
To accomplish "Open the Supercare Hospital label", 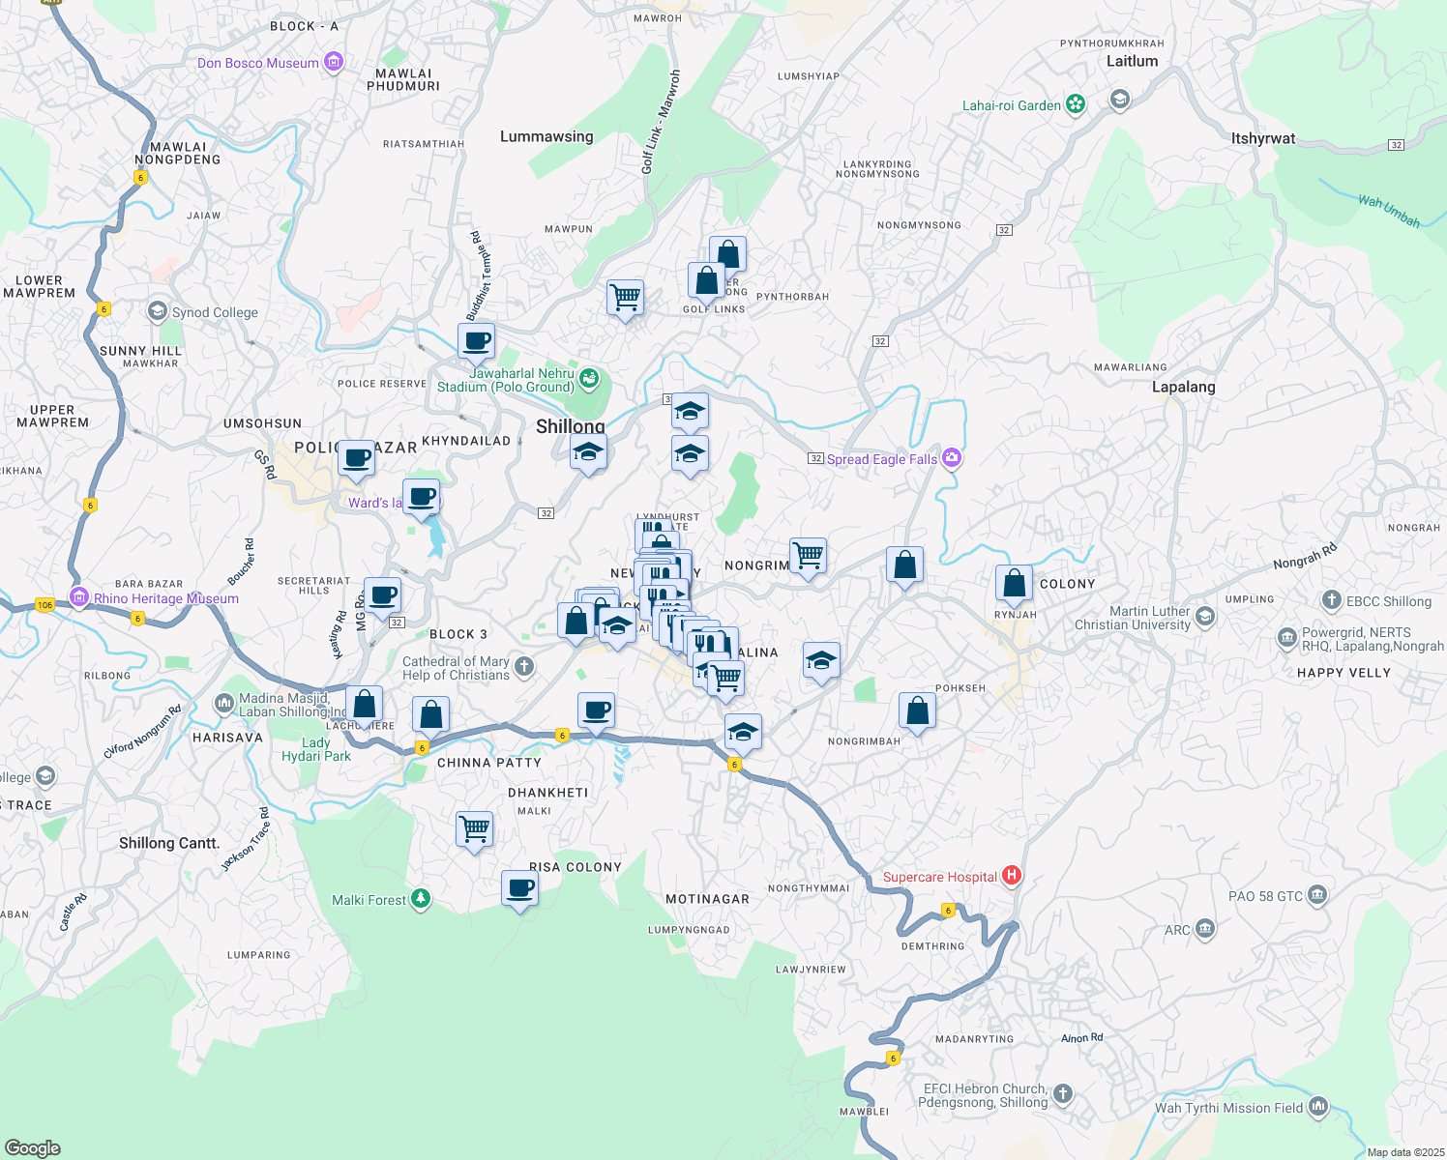I will click(940, 877).
